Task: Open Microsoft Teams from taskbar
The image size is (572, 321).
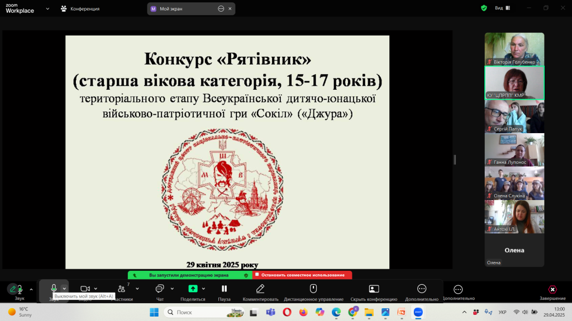Action: click(x=270, y=312)
